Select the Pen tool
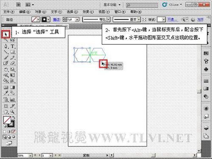The image size is (212, 159). [x=6, y=46]
